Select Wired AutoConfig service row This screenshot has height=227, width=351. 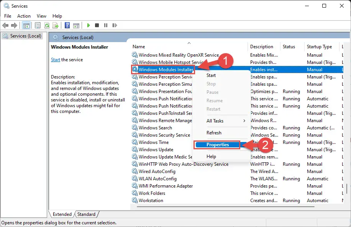point(237,171)
